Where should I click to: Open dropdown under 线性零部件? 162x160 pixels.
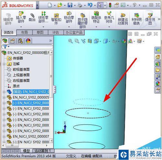[43, 27]
